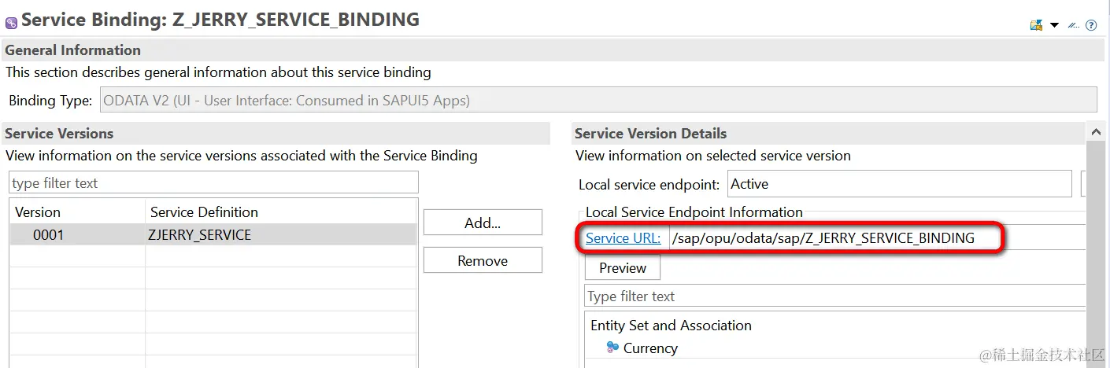Click the Entity Set and Association header
This screenshot has height=368, width=1110.
671,325
